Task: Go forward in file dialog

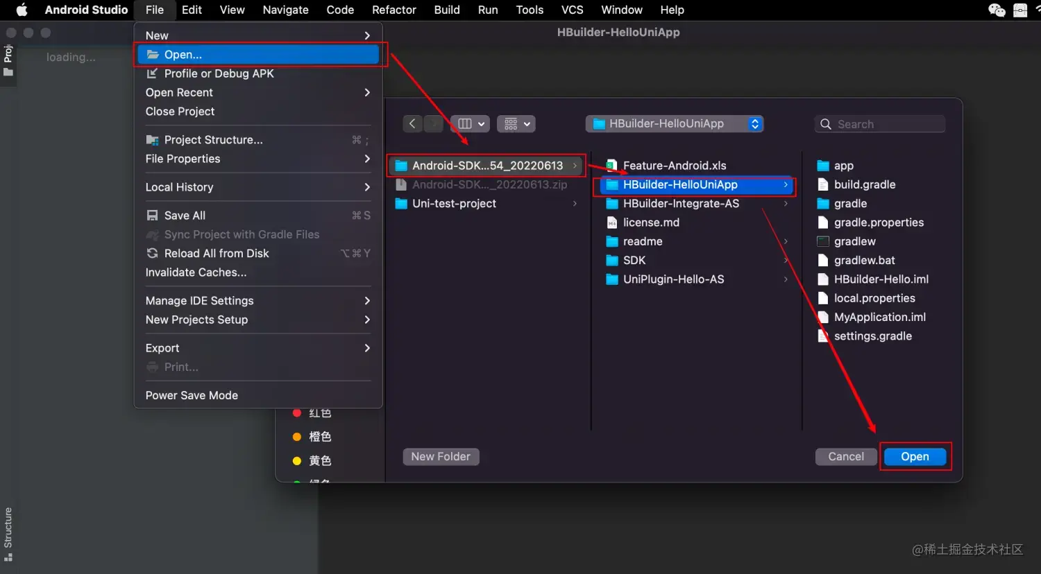Action: [x=433, y=123]
